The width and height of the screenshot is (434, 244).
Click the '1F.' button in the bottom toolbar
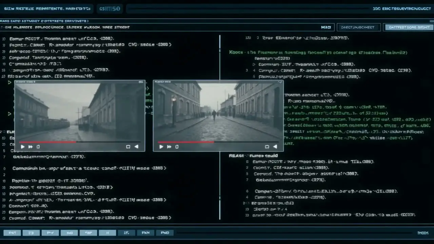(x=126, y=233)
